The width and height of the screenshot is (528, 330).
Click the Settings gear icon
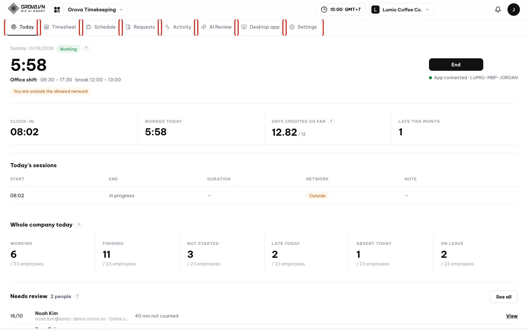click(292, 27)
